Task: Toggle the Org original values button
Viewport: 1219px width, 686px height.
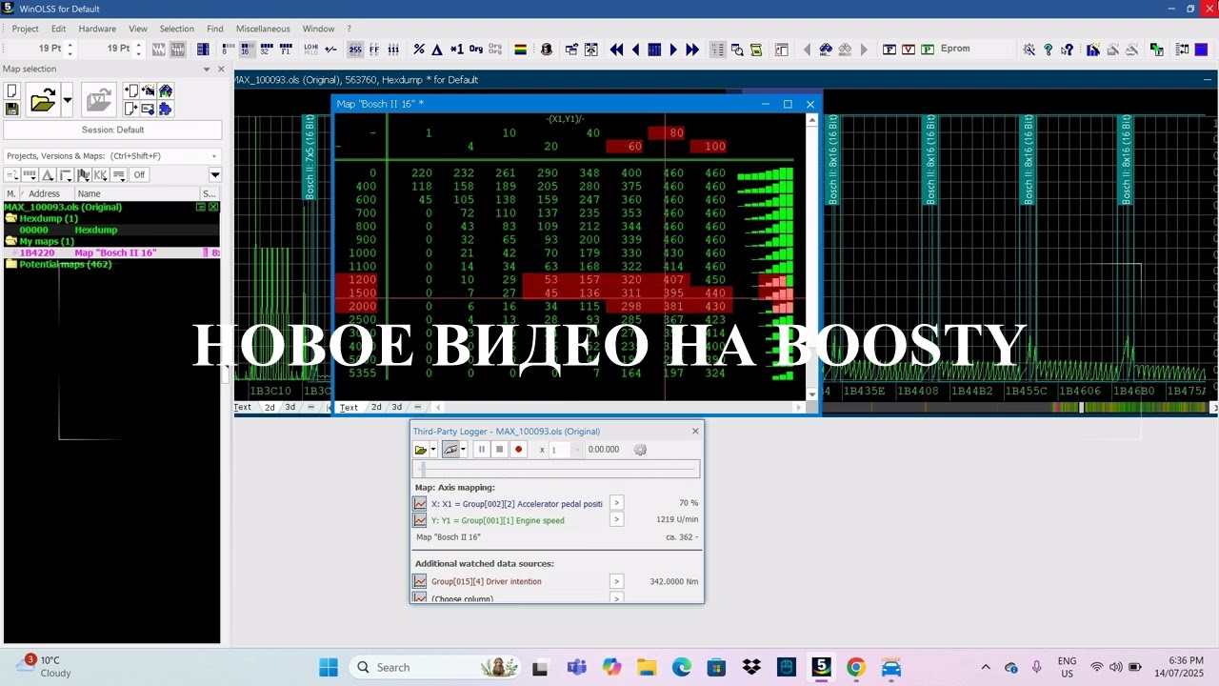Action: tap(476, 50)
